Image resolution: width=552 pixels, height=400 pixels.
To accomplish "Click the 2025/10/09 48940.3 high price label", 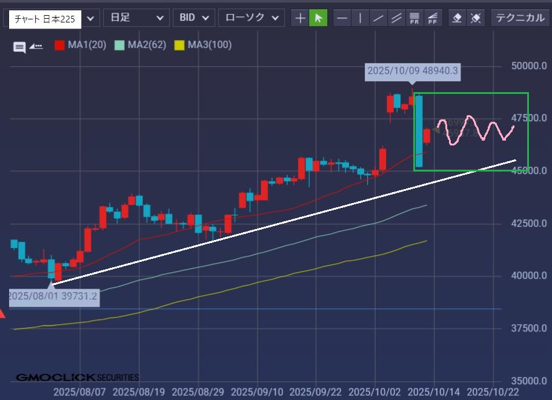I will 412,71.
